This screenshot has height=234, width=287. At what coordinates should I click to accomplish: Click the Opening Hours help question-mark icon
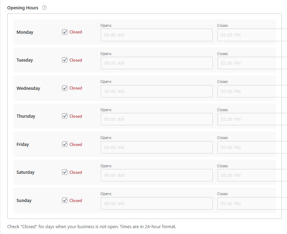[x=44, y=8]
